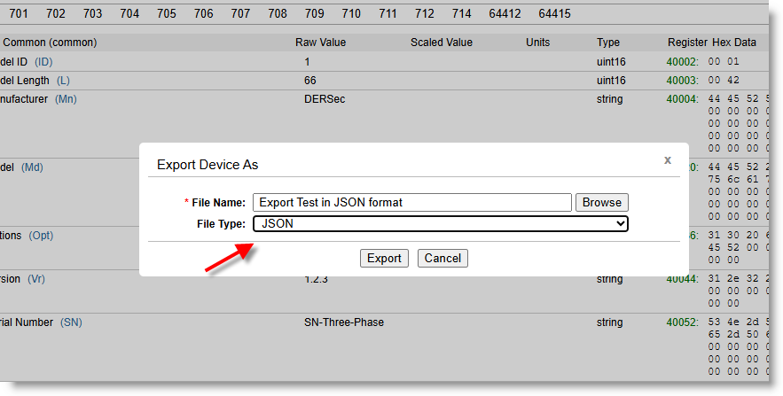Image resolution: width=783 pixels, height=396 pixels.
Task: Switch to model tab 708
Action: point(278,13)
